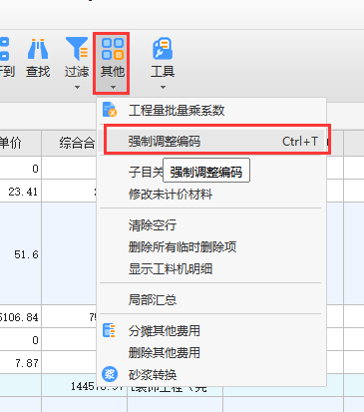Click the cell with value 23.41
364x412 pixels.
(x=20, y=192)
